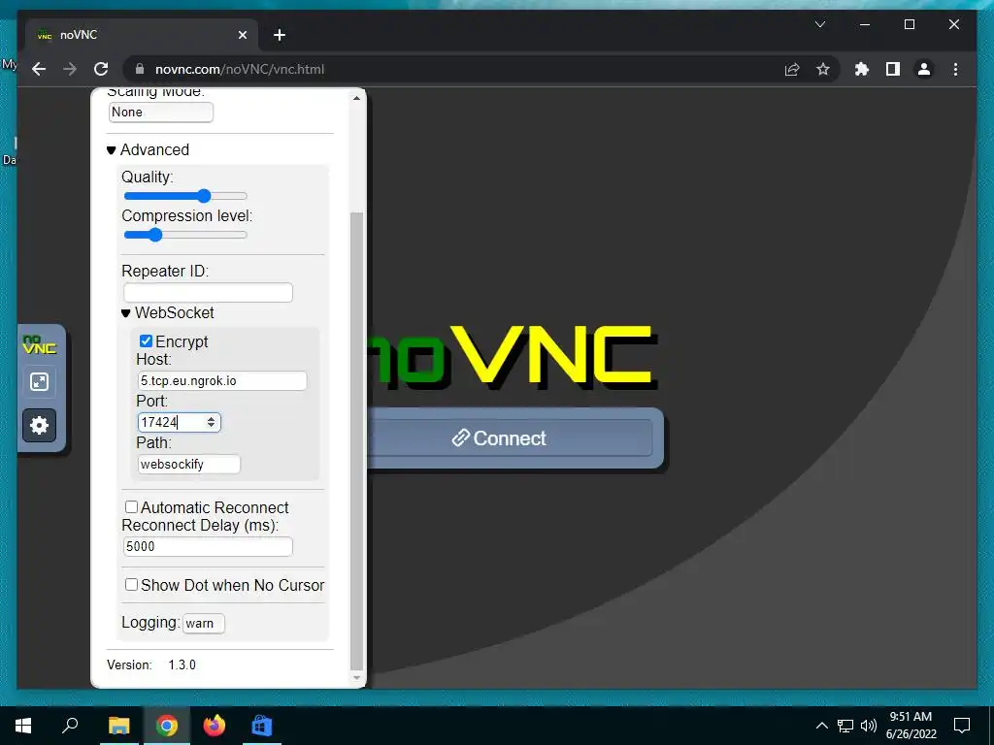The image size is (994, 745).
Task: Select the noVNC browser tab
Action: coord(143,35)
